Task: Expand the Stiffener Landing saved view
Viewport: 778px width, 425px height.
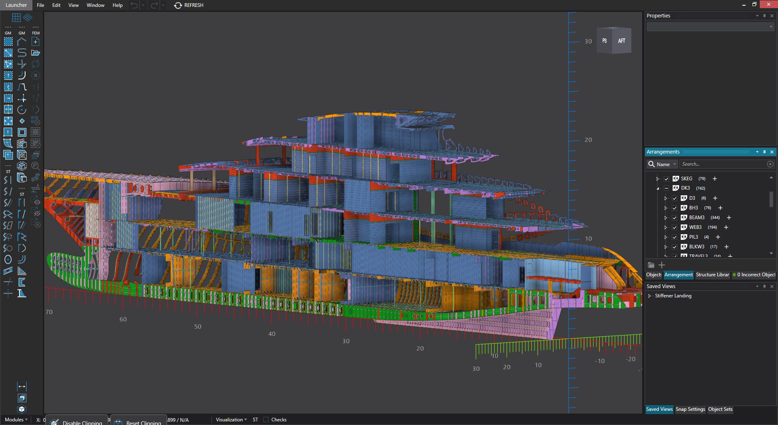Action: coord(650,296)
